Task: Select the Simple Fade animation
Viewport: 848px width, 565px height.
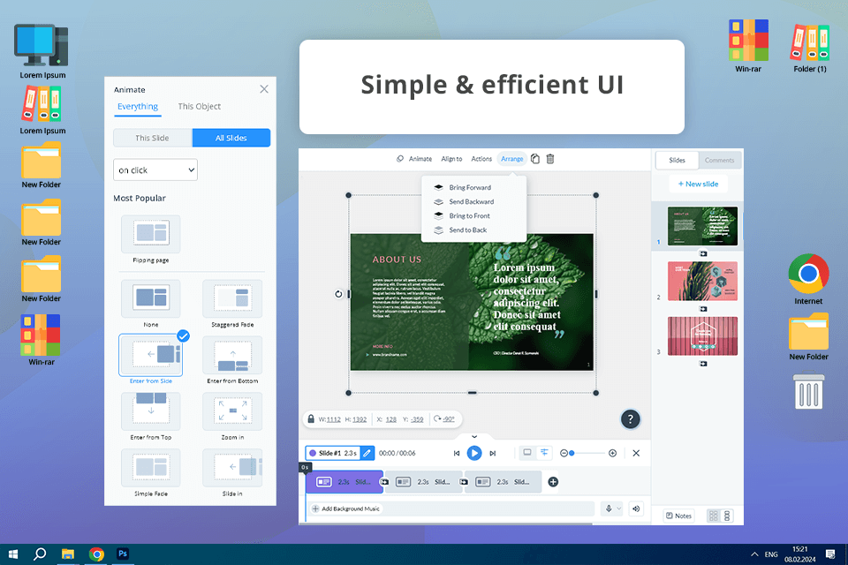Action: 151,467
